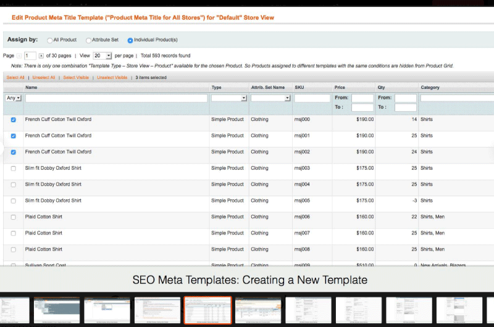Viewport: 494px width, 327px height.
Task: Click the msj008 SKU cell
Action: [302, 249]
